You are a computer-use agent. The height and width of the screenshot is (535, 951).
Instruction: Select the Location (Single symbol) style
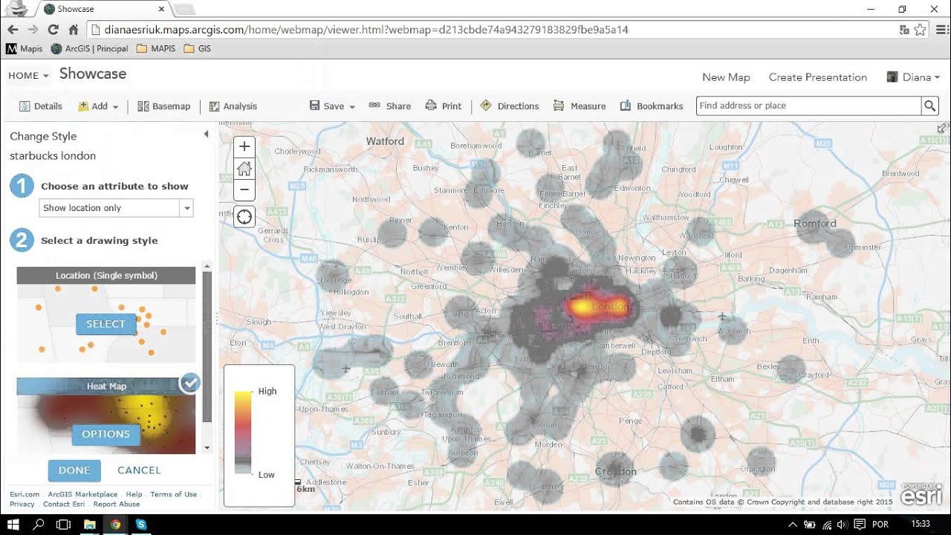coord(106,324)
